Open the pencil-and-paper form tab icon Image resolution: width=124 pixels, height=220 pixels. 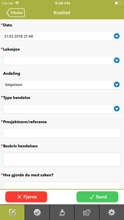pos(12,212)
